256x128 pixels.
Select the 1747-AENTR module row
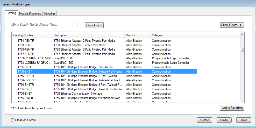(107, 54)
